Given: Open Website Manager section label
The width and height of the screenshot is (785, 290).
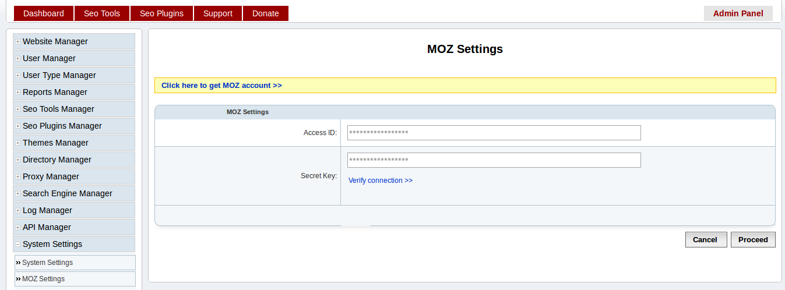Looking at the screenshot, I should (55, 41).
